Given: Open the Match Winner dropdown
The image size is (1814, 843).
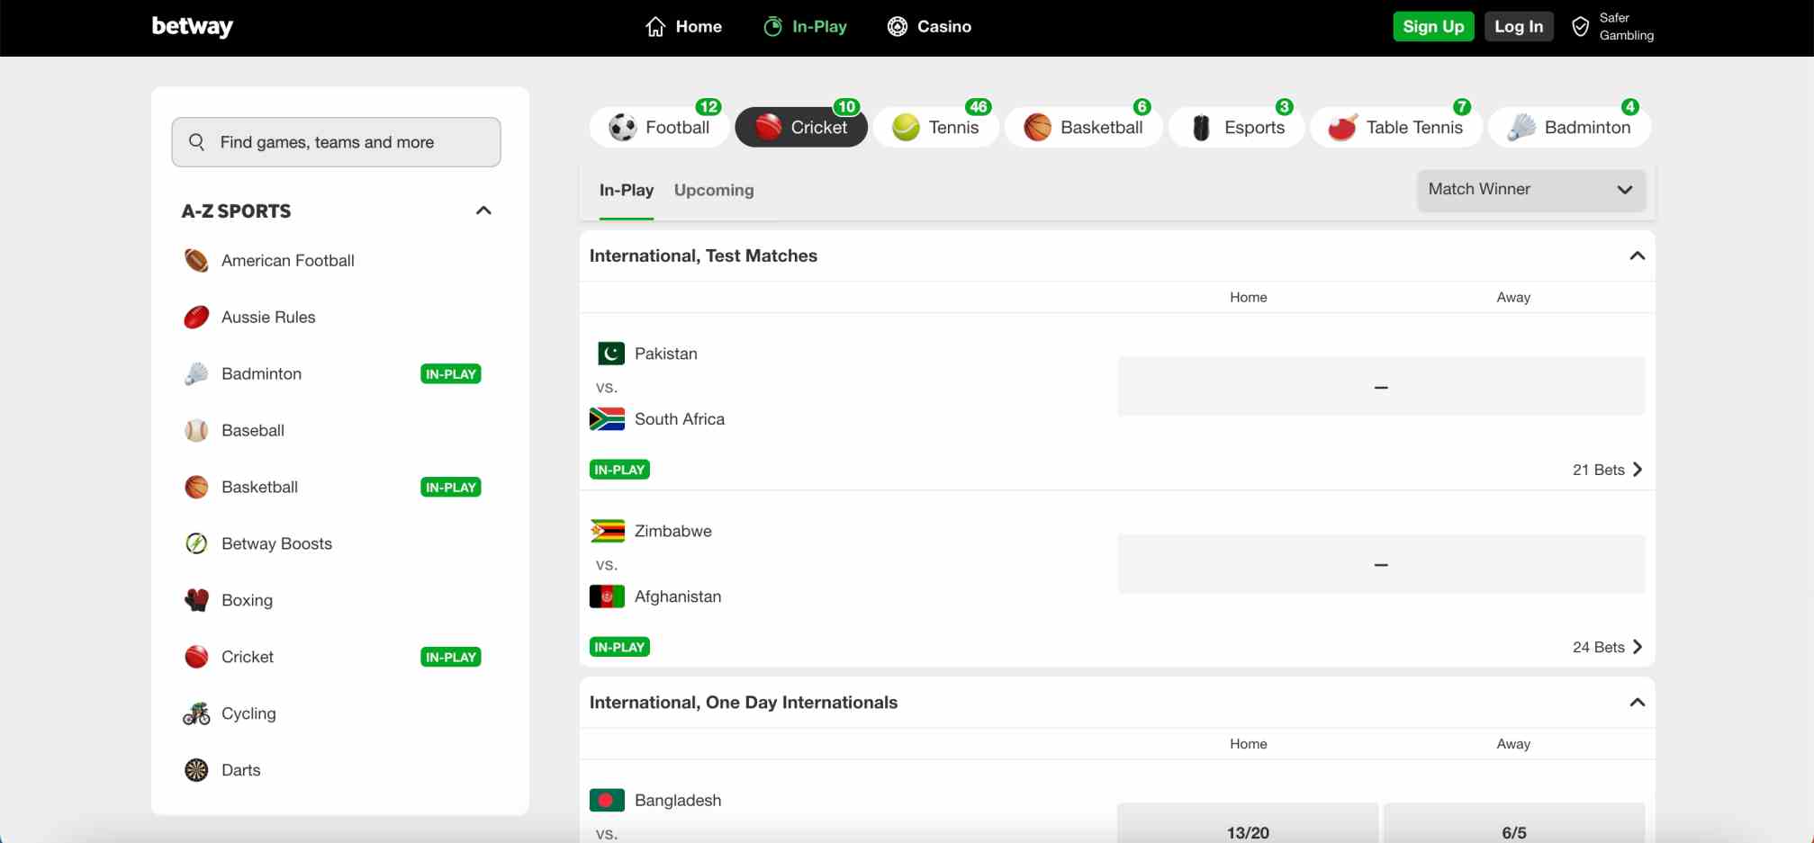Looking at the screenshot, I should (x=1530, y=190).
